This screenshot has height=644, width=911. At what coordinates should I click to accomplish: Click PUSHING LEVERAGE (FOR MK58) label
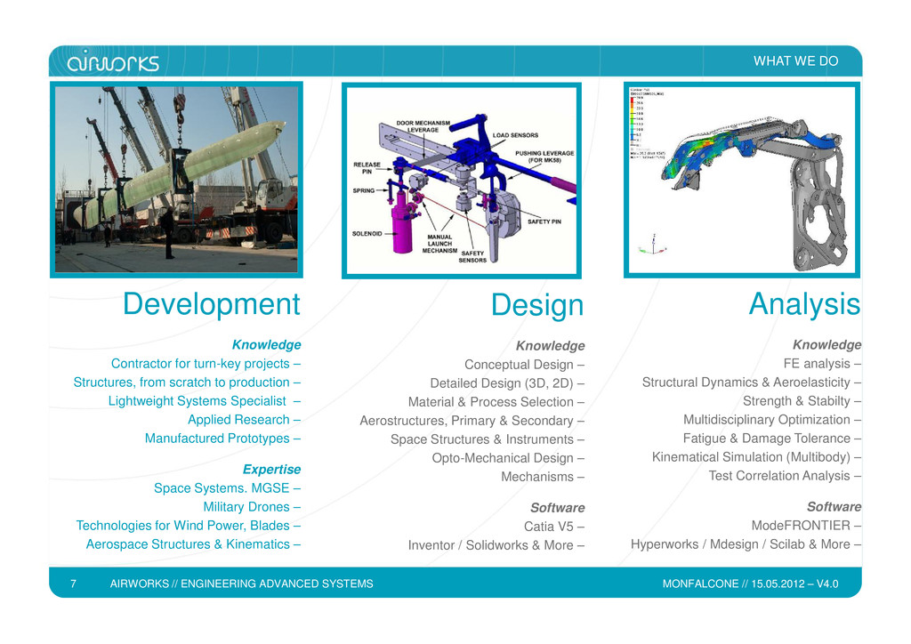(544, 157)
